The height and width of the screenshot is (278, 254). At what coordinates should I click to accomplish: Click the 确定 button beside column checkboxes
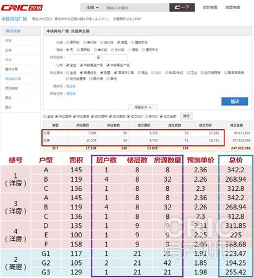tap(186, 116)
